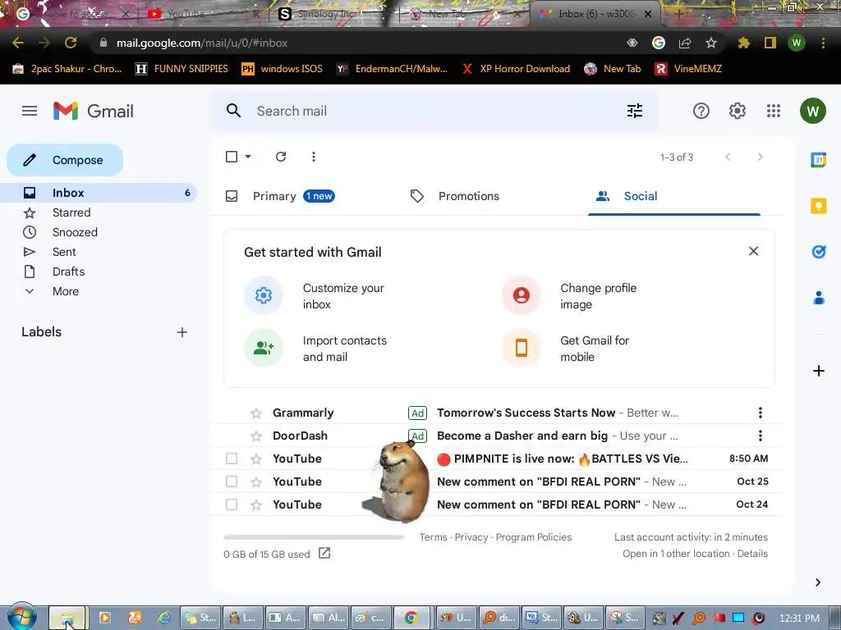
Task: Create a new label with plus icon
Action: tap(182, 332)
